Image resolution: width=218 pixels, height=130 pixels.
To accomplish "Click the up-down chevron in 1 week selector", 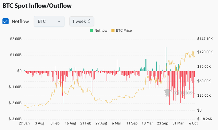I will pyautogui.click(x=89, y=22).
